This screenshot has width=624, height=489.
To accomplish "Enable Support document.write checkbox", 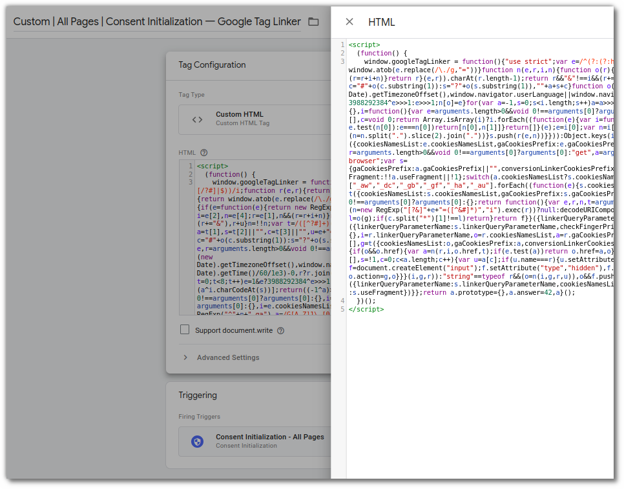I will tap(185, 330).
